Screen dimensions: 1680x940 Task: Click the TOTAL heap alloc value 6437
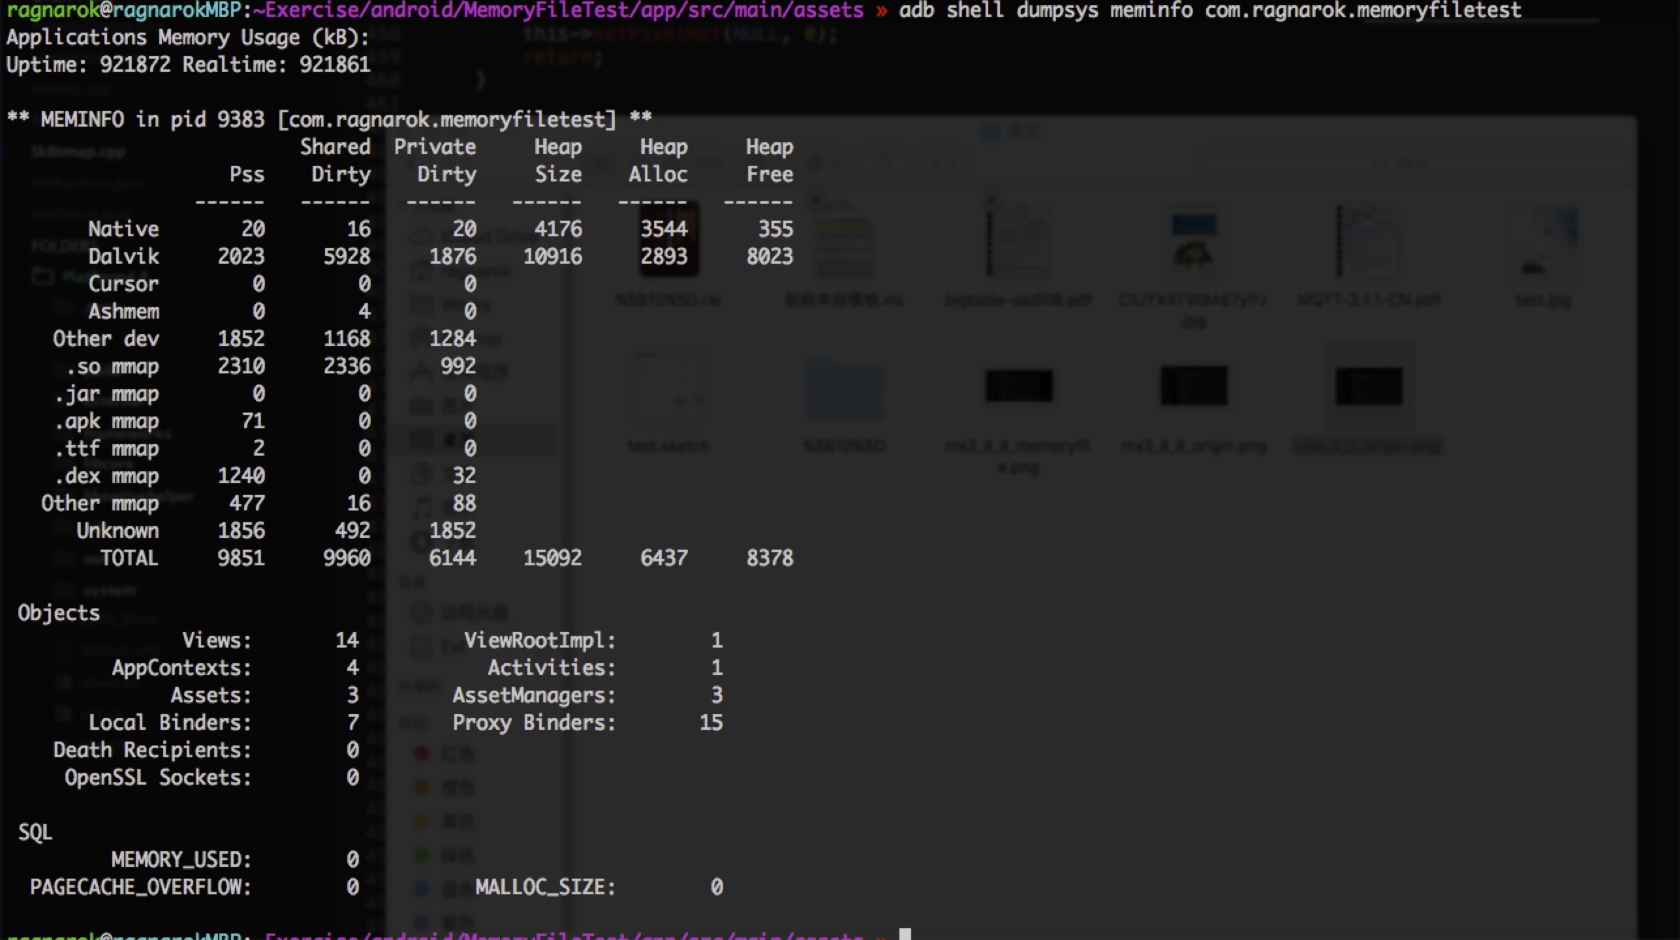(664, 558)
